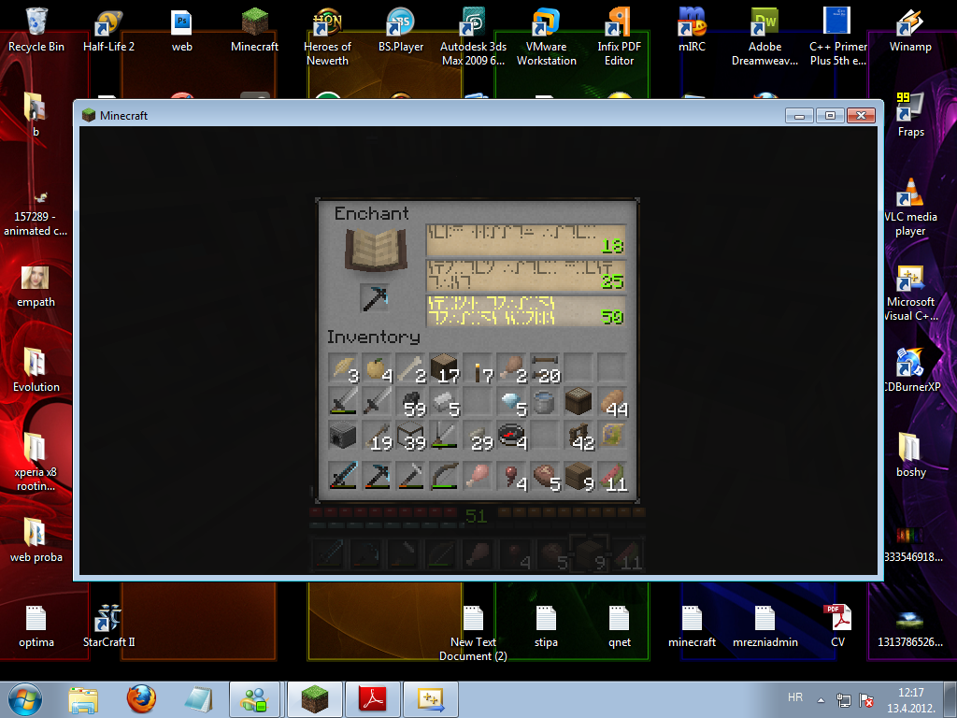Screen dimensions: 957x718
Task: Grab the 59 coal stack
Action: click(x=411, y=404)
